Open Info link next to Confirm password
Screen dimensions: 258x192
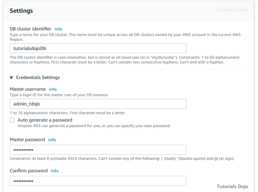55,171
